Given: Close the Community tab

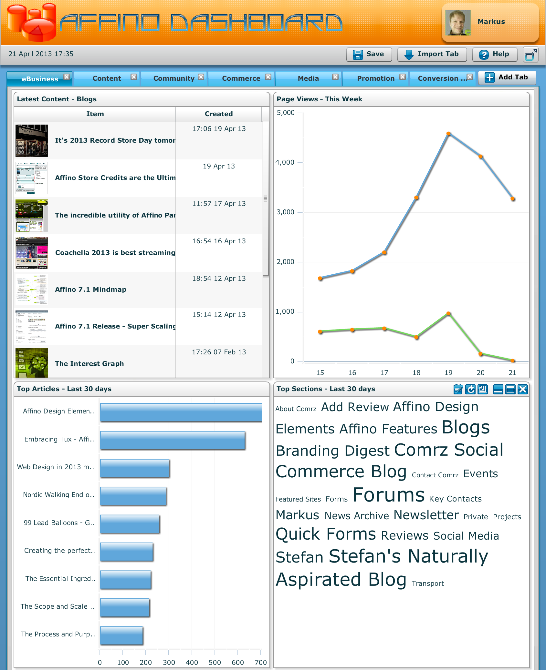Looking at the screenshot, I should coord(201,77).
